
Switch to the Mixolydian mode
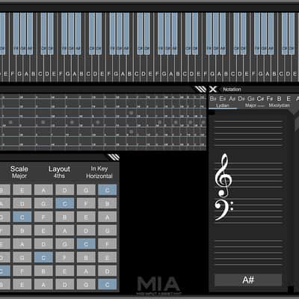[279, 105]
